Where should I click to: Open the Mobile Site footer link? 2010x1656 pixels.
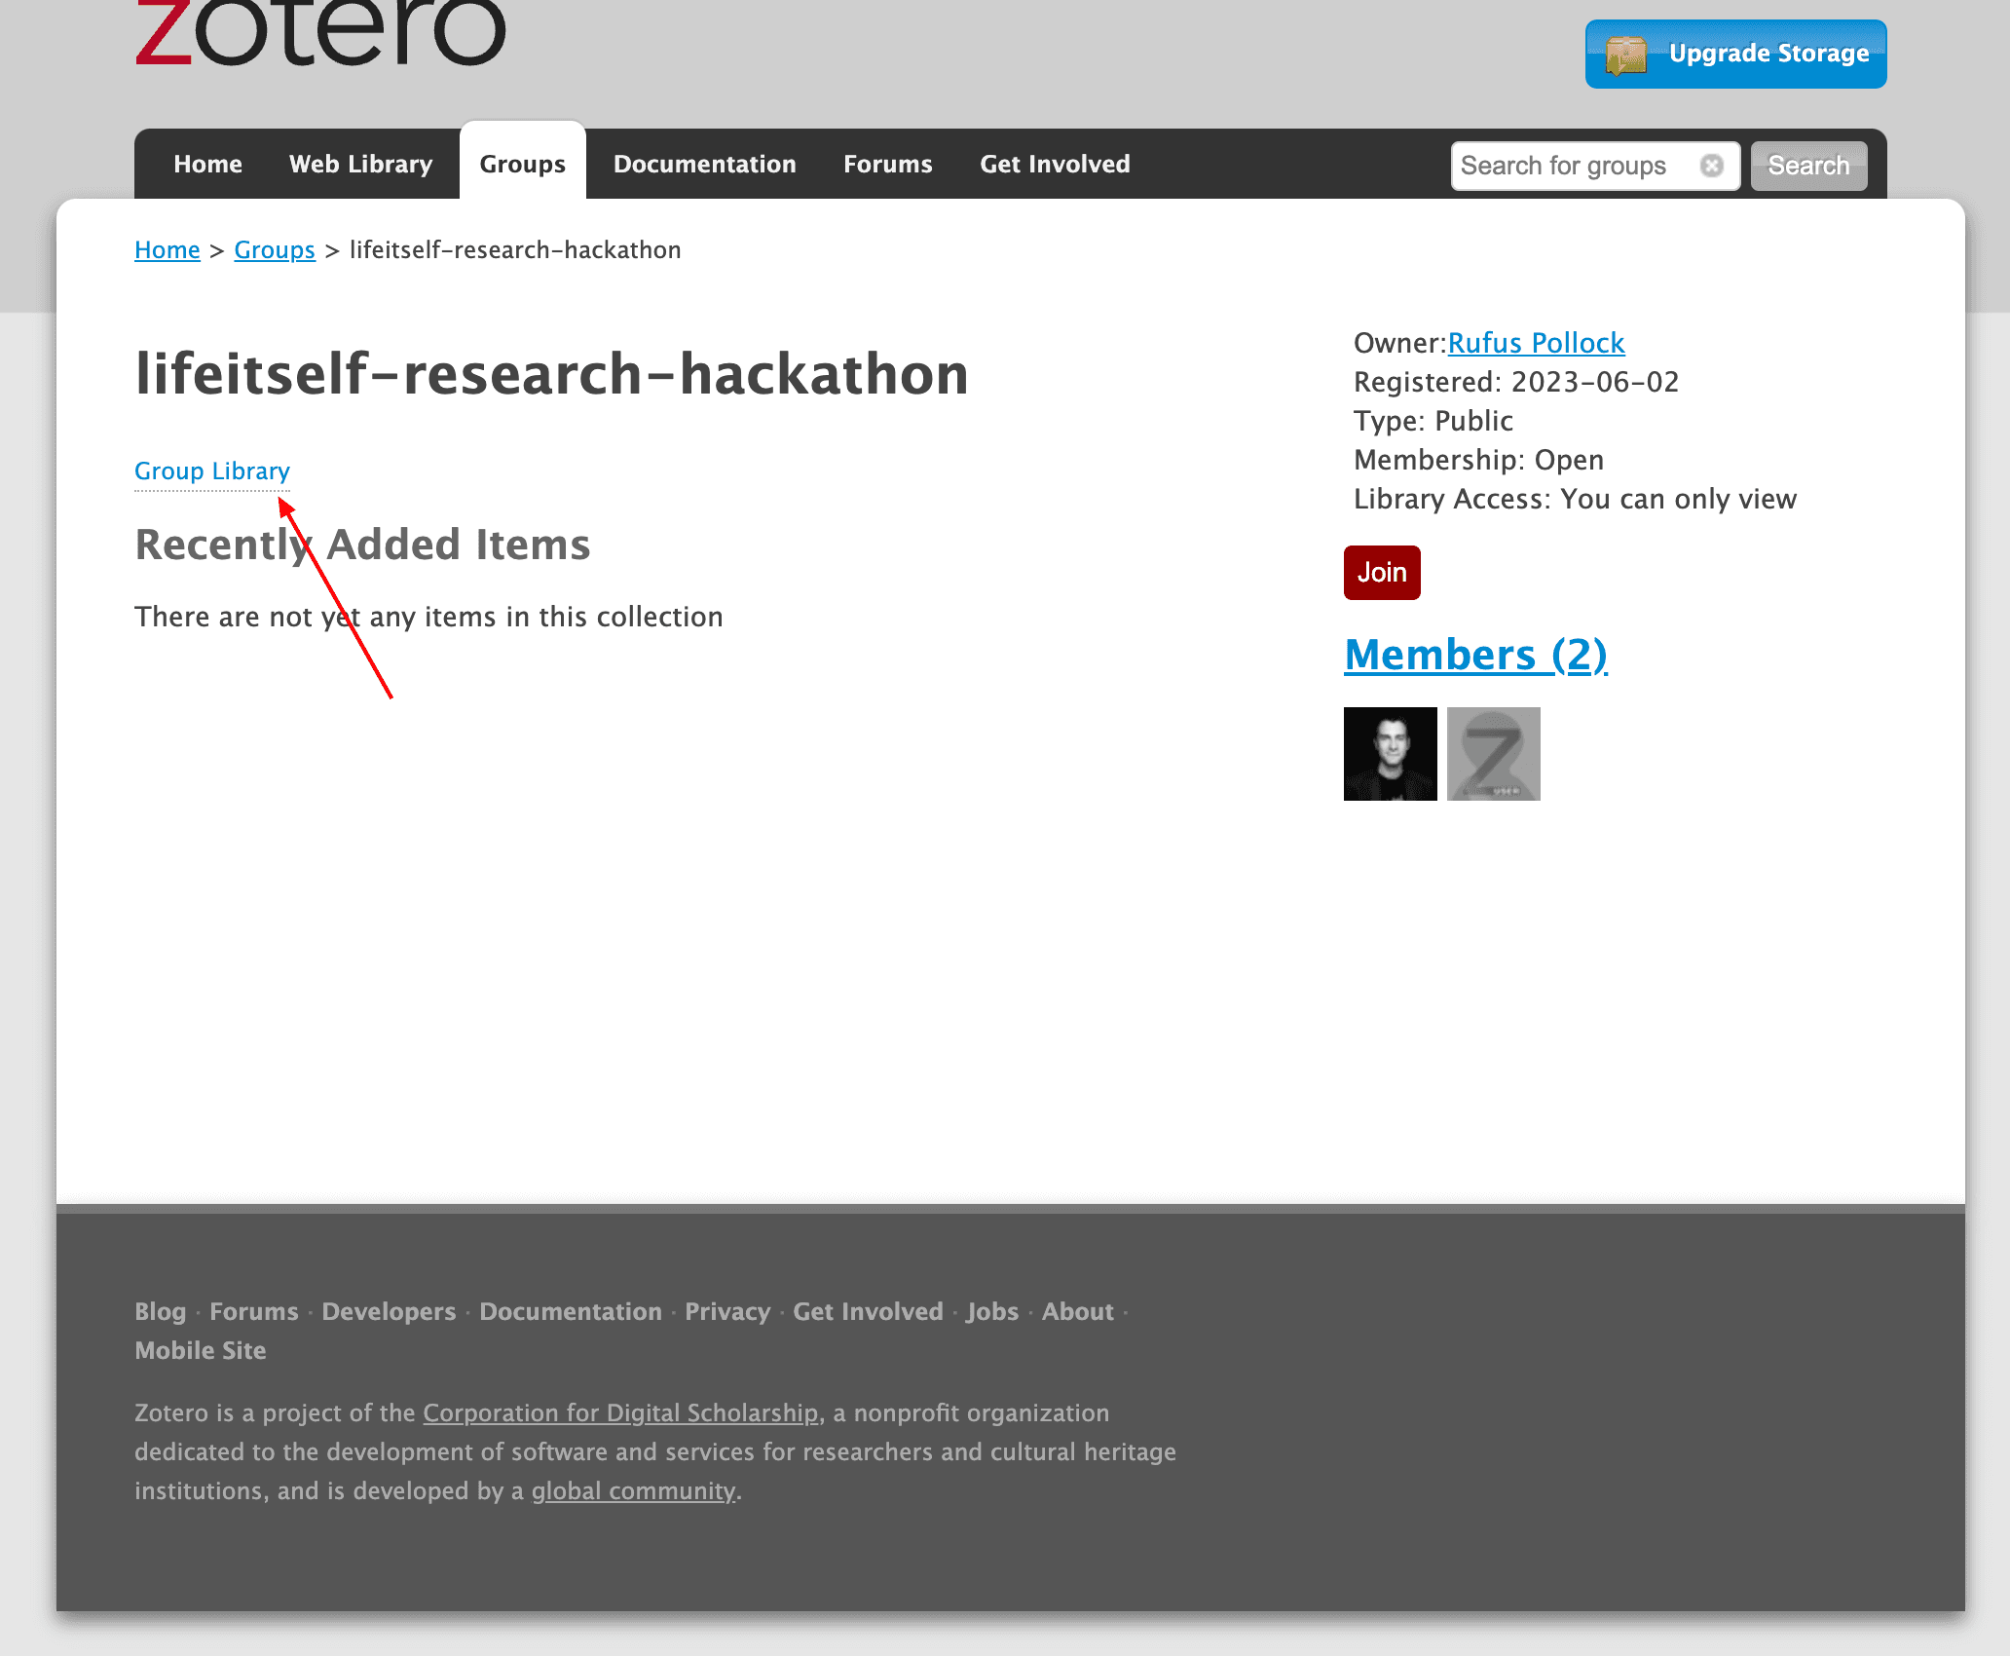201,1351
